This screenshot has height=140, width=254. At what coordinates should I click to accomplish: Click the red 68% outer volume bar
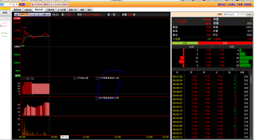coord(225,43)
